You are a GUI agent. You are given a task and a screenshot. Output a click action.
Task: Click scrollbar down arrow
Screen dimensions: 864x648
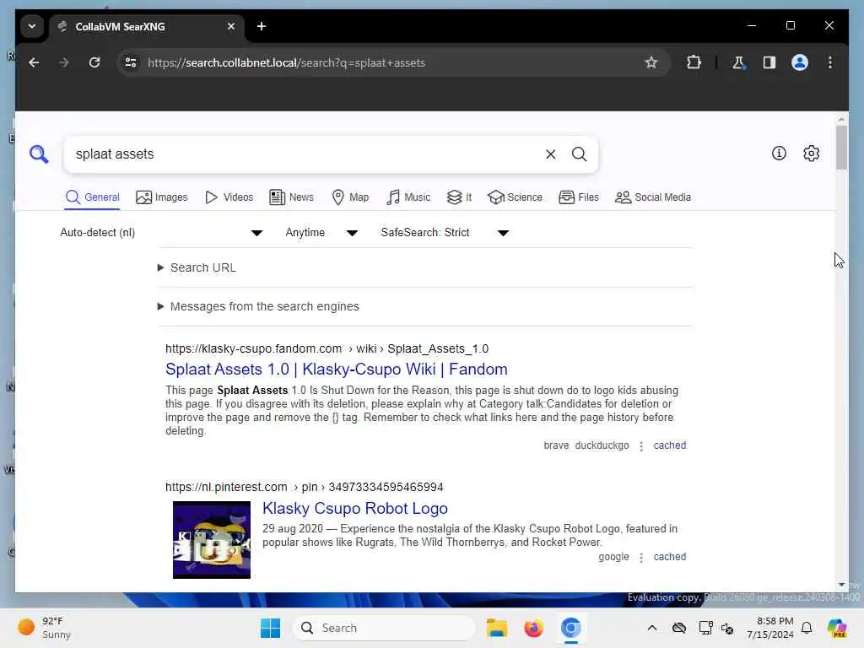[841, 585]
